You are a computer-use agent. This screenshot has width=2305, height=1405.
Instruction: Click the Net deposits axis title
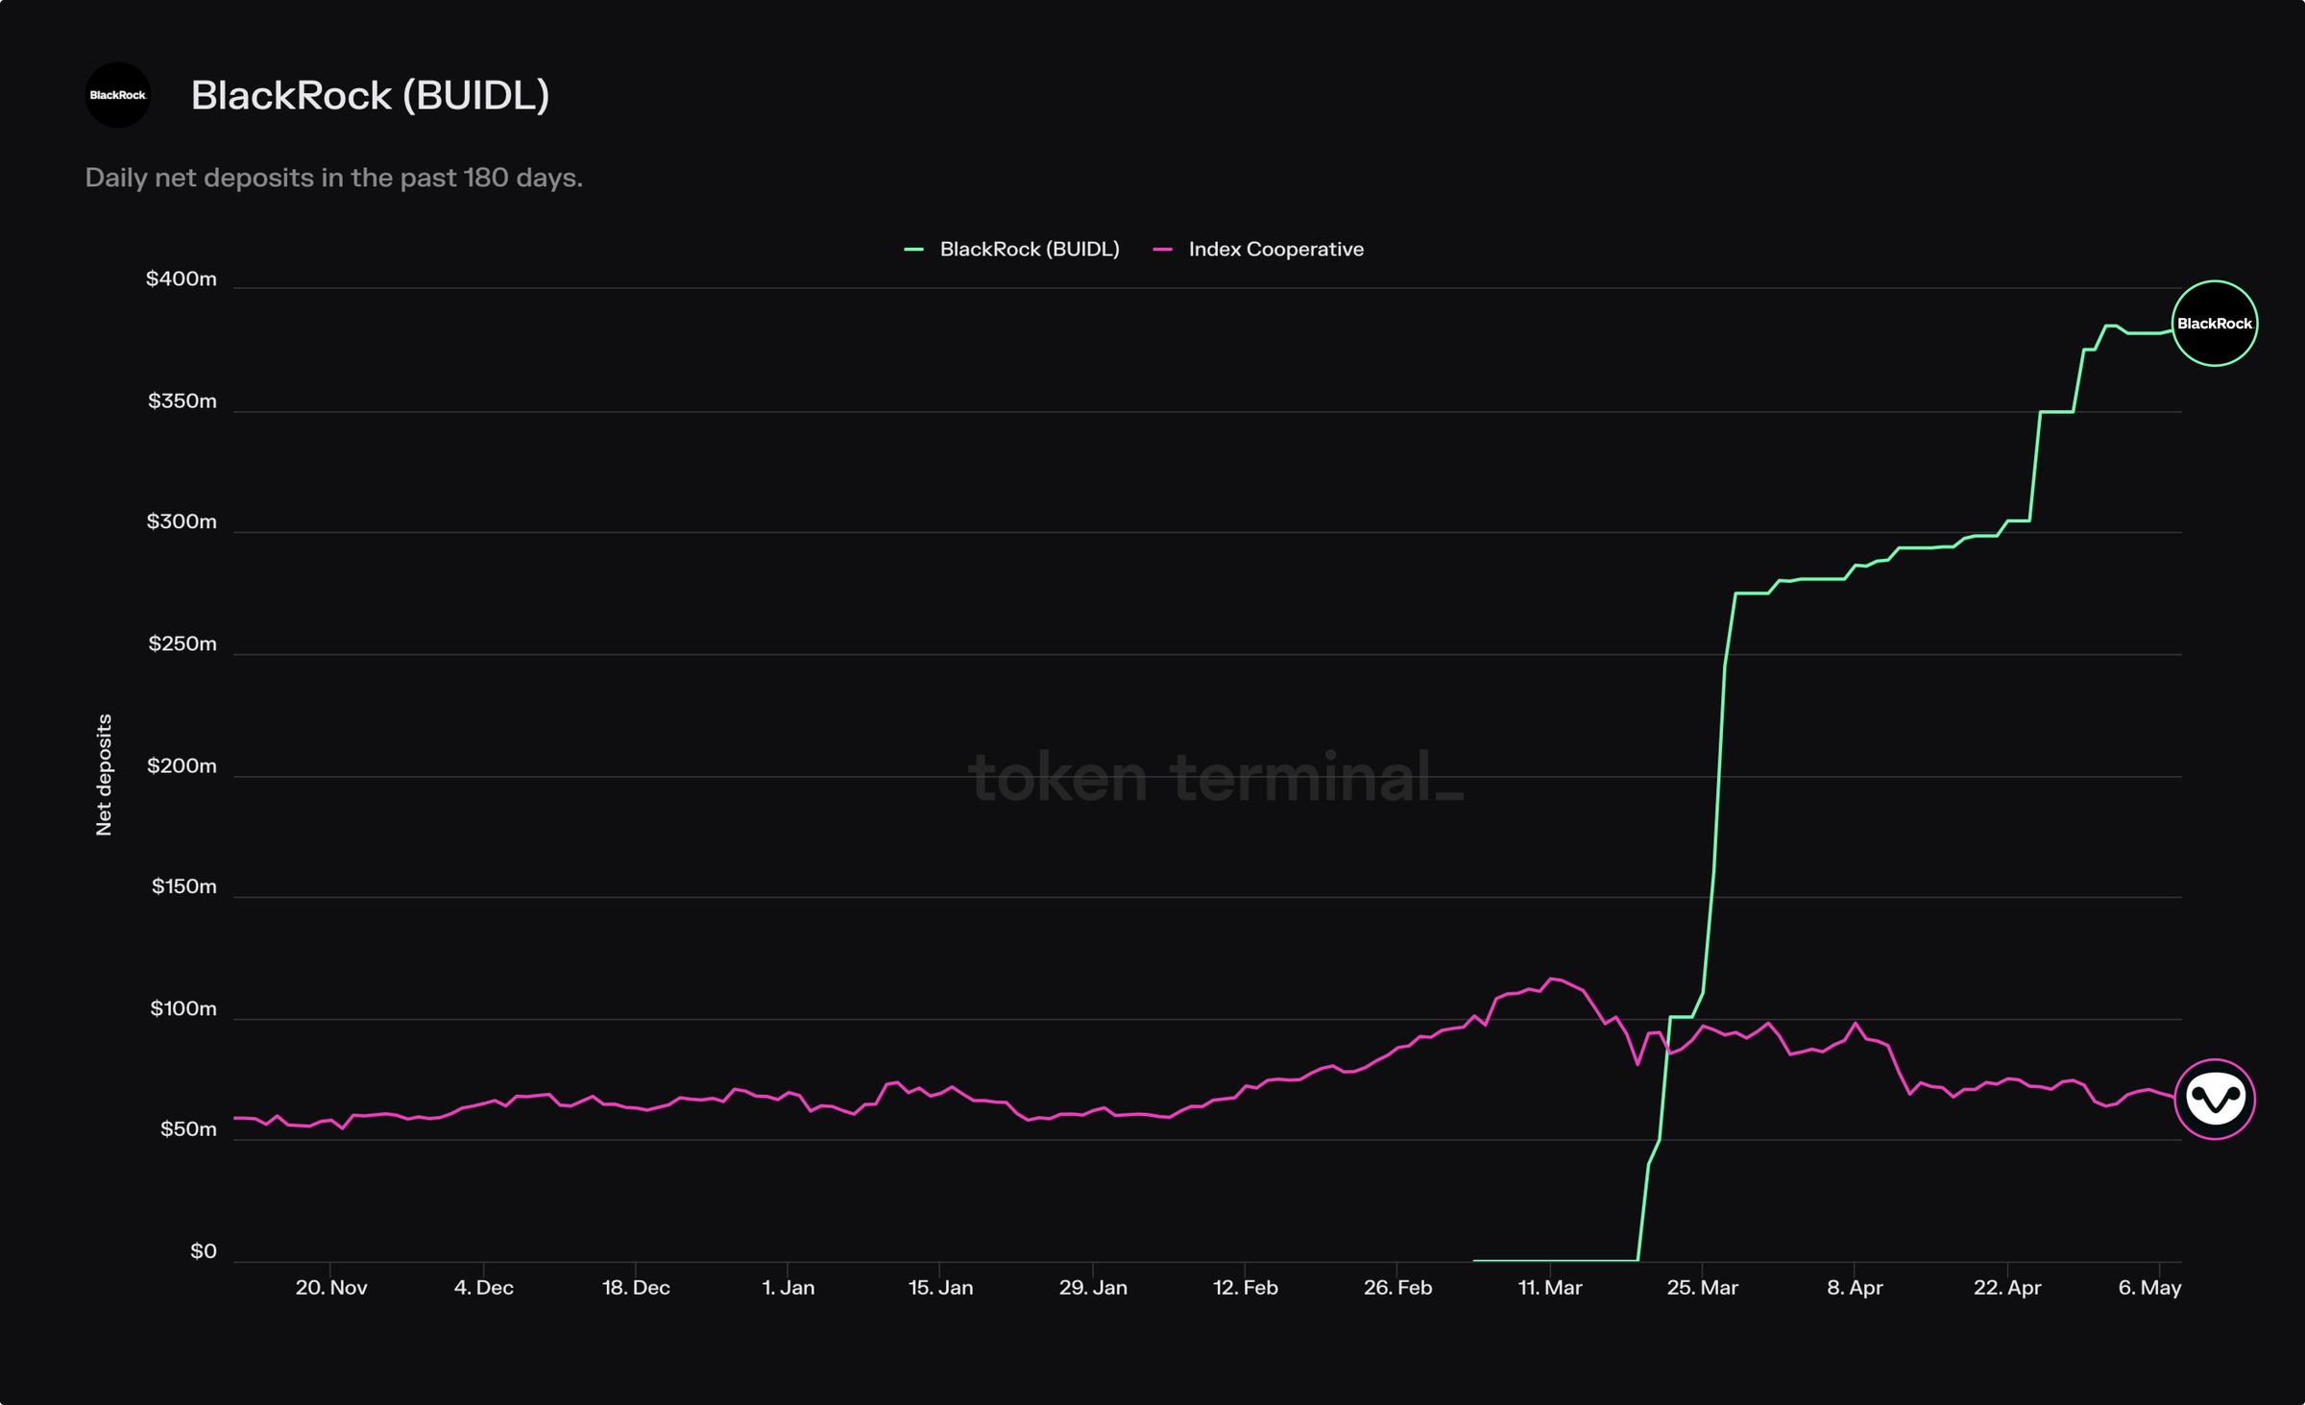(104, 775)
